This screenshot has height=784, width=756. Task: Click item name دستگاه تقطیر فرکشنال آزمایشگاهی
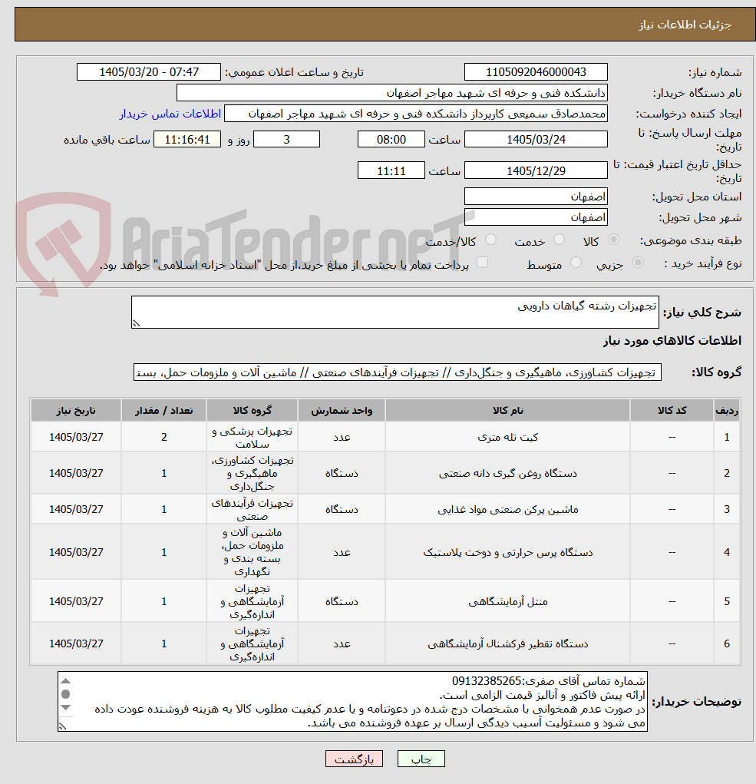click(x=507, y=643)
